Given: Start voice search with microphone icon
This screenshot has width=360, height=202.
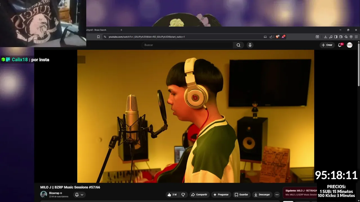Looking at the screenshot, I should 250,45.
